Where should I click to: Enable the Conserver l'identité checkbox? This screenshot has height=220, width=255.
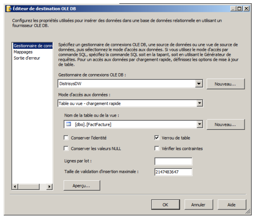[x=66, y=138]
